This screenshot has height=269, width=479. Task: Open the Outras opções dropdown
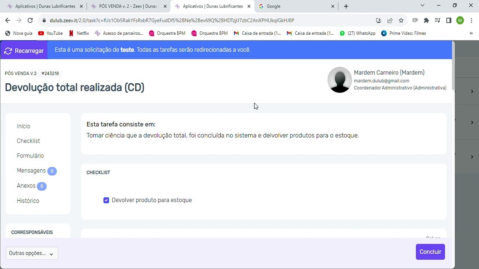[32, 253]
